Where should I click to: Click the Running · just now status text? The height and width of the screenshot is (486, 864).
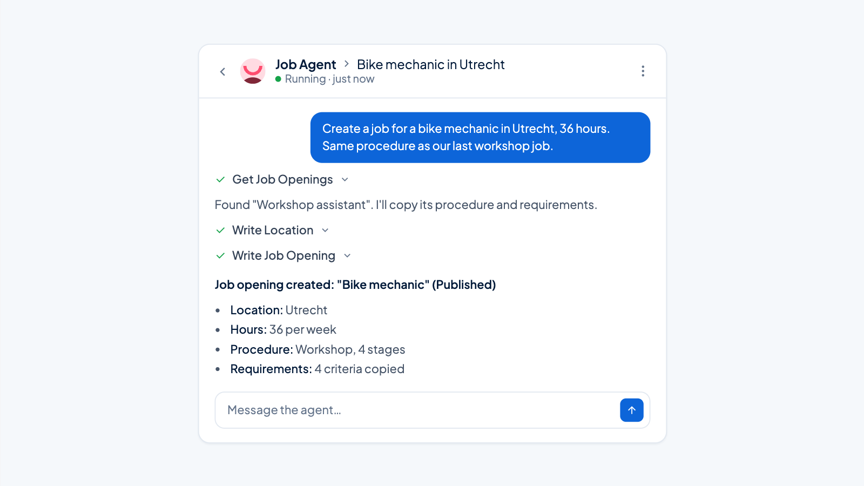(329, 79)
